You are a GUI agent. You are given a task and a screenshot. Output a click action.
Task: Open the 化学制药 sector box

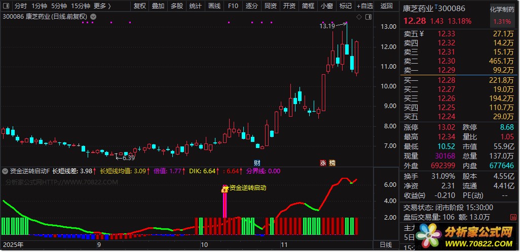coord(502,15)
